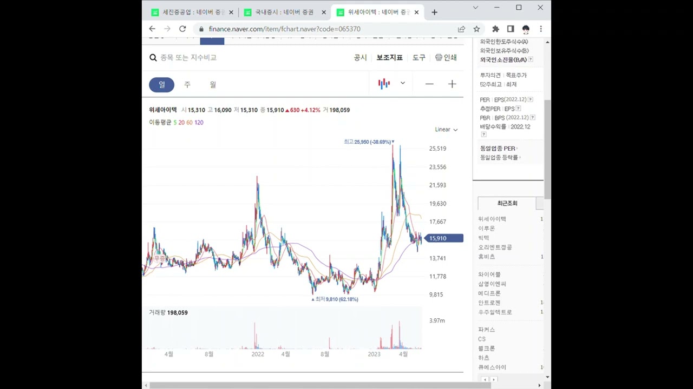Open 오리엔트정공 in recent list

coord(495,247)
